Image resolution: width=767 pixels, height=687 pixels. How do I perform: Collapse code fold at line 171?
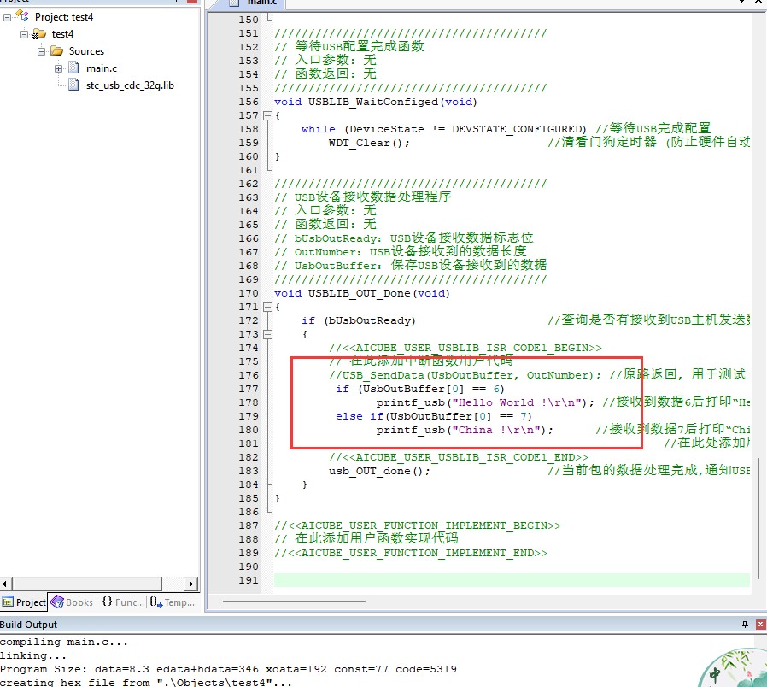tap(267, 308)
